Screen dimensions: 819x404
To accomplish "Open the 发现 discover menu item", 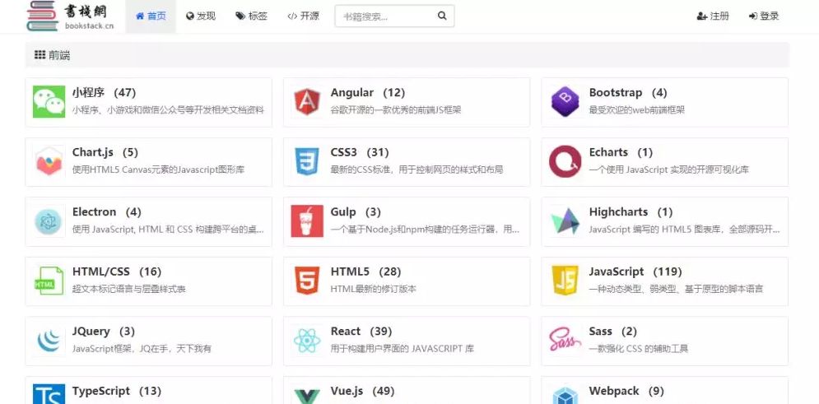I will 201,16.
